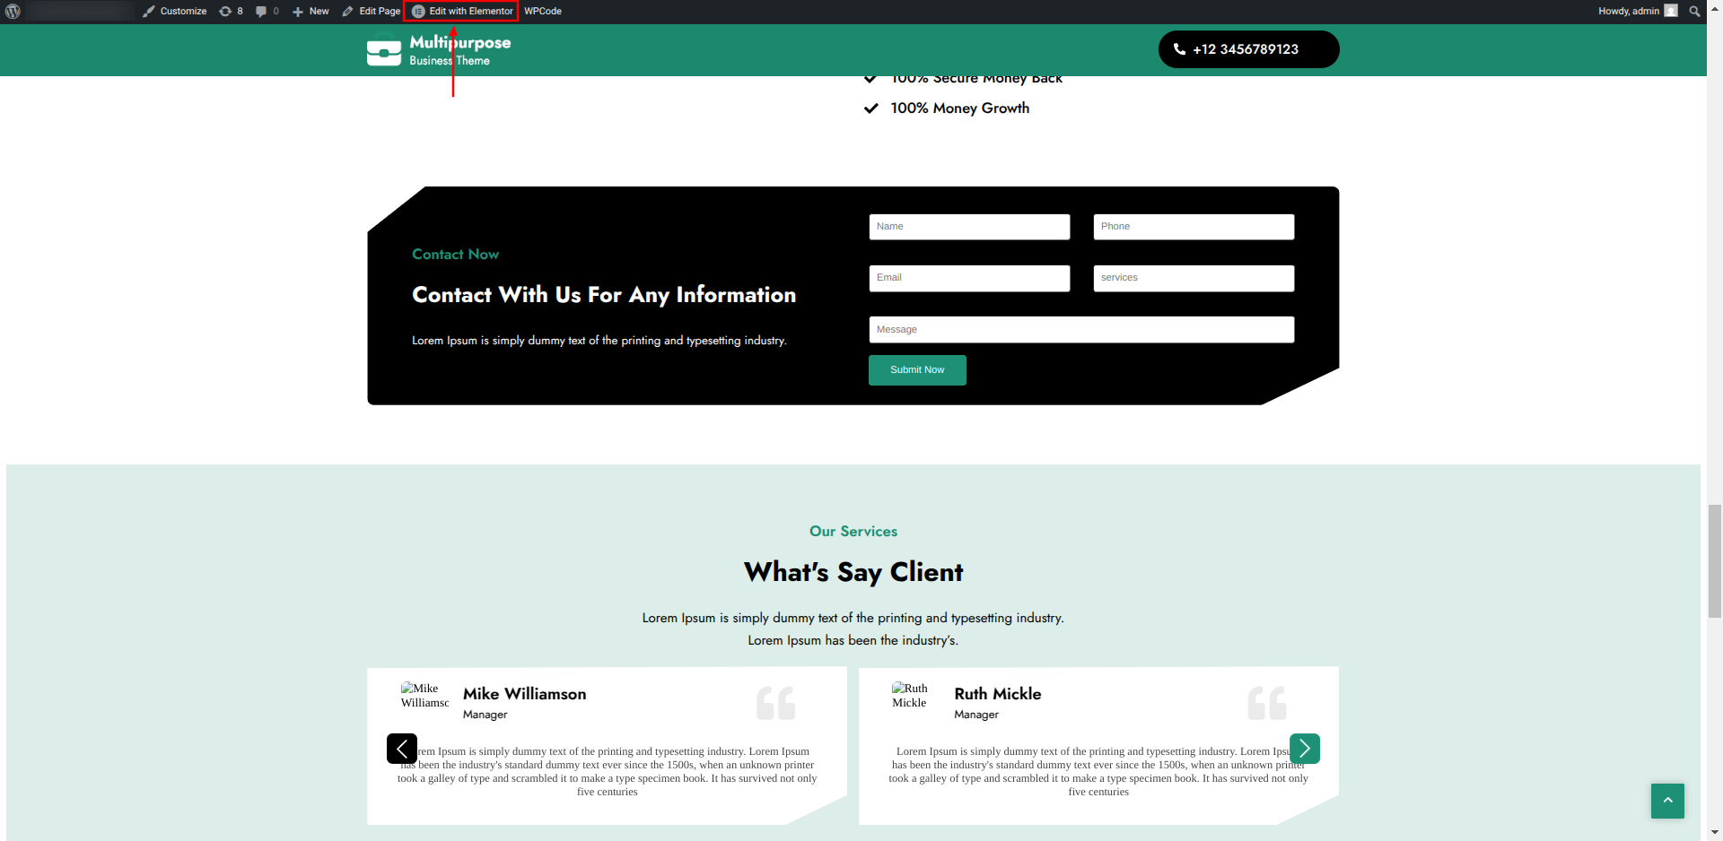This screenshot has width=1723, height=841.
Task: Click Mike Williamson's avatar image
Action: pos(424,696)
